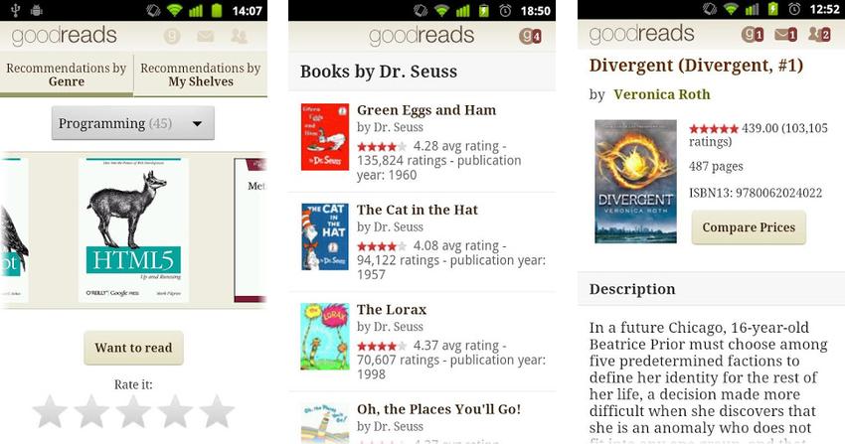845x444 pixels.
Task: Rate the book five stars
Action: pos(217,411)
